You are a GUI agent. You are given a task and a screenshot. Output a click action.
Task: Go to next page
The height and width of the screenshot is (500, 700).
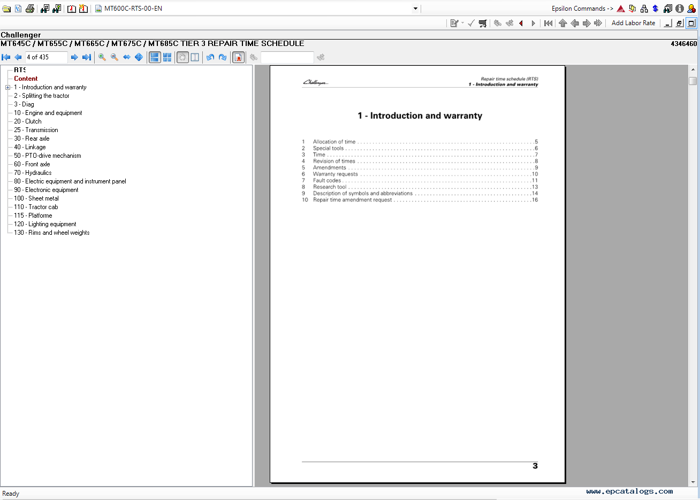pos(74,57)
